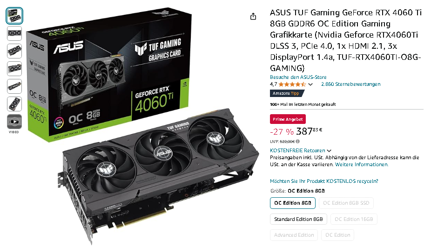Click the share icon above product image
Screen dimensions: 431x246
click(x=253, y=17)
